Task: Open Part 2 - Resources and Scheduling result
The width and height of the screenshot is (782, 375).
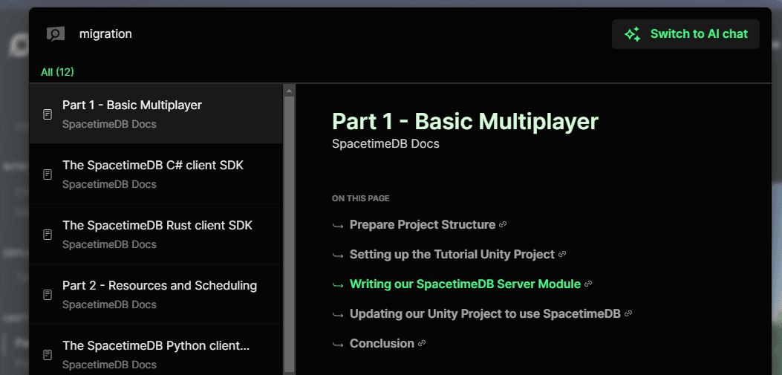Action: [x=156, y=294]
